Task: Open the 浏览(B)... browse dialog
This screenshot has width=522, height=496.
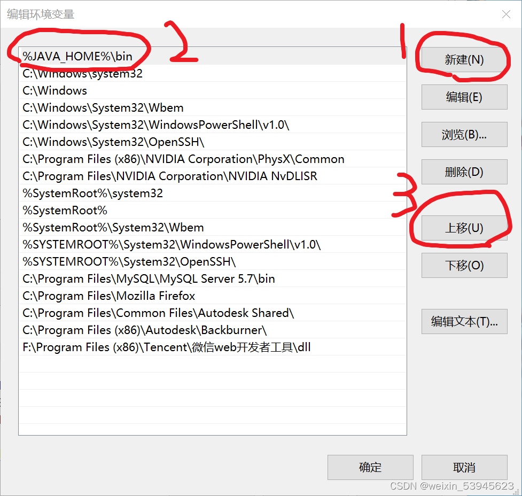Action: (464, 135)
